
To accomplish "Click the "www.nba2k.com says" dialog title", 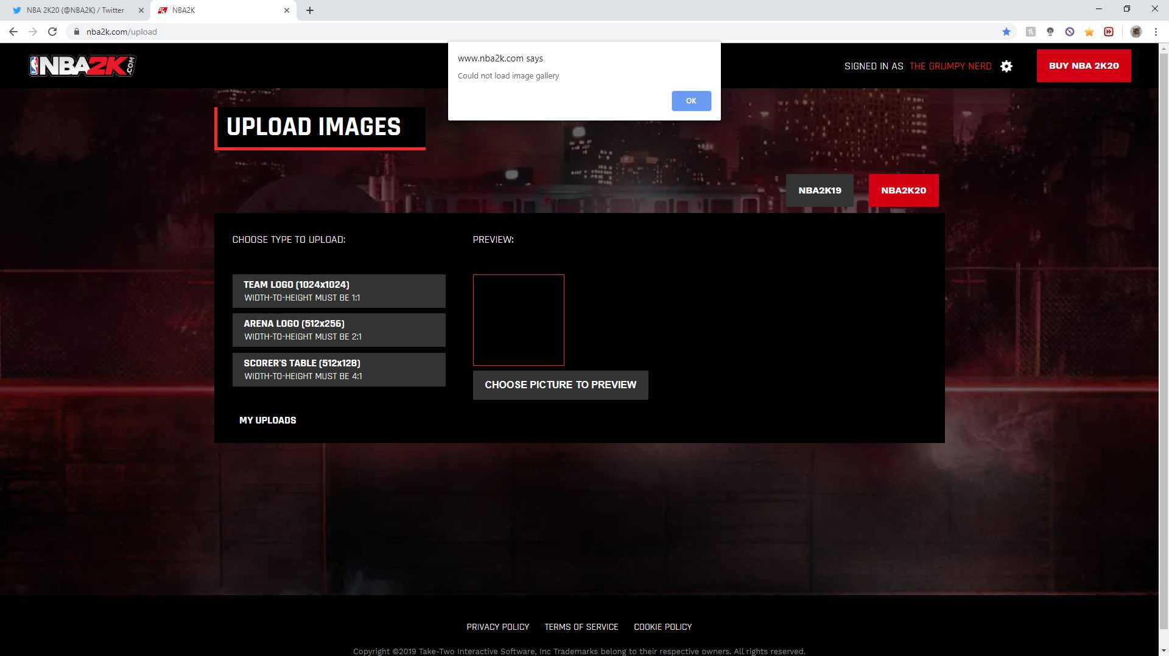I will [500, 58].
